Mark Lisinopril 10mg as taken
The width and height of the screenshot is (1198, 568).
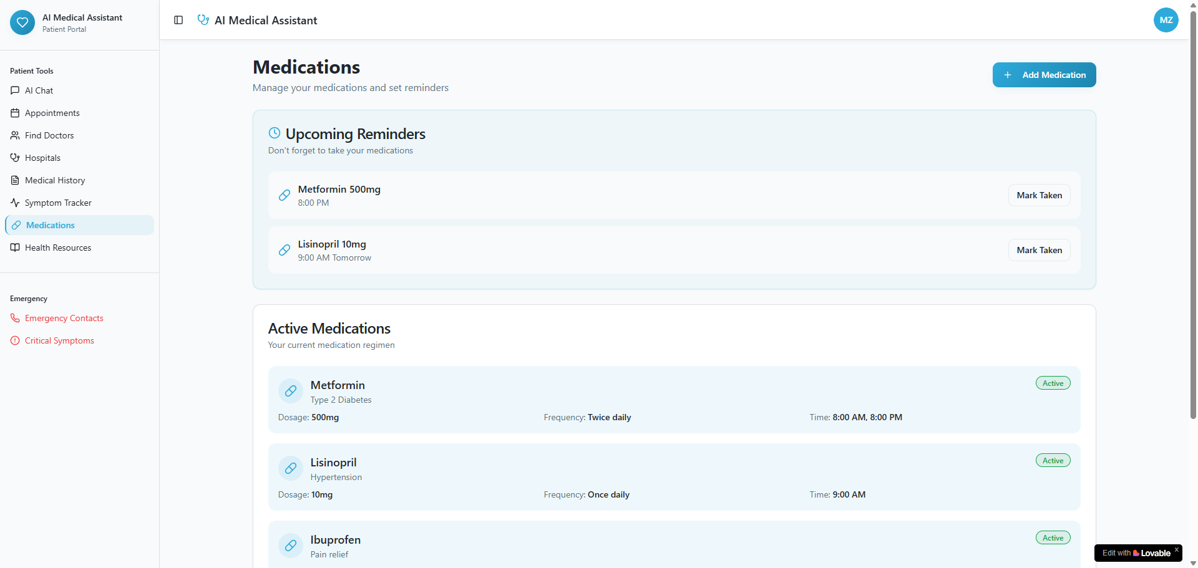(x=1039, y=250)
